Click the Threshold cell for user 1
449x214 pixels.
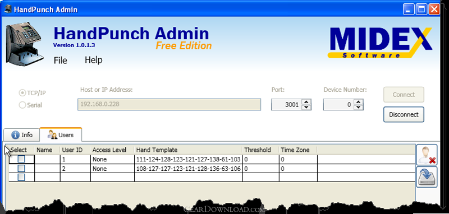261,159
